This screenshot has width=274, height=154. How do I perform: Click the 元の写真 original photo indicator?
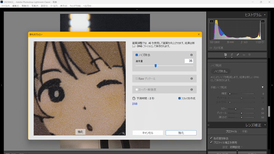tap(216, 48)
